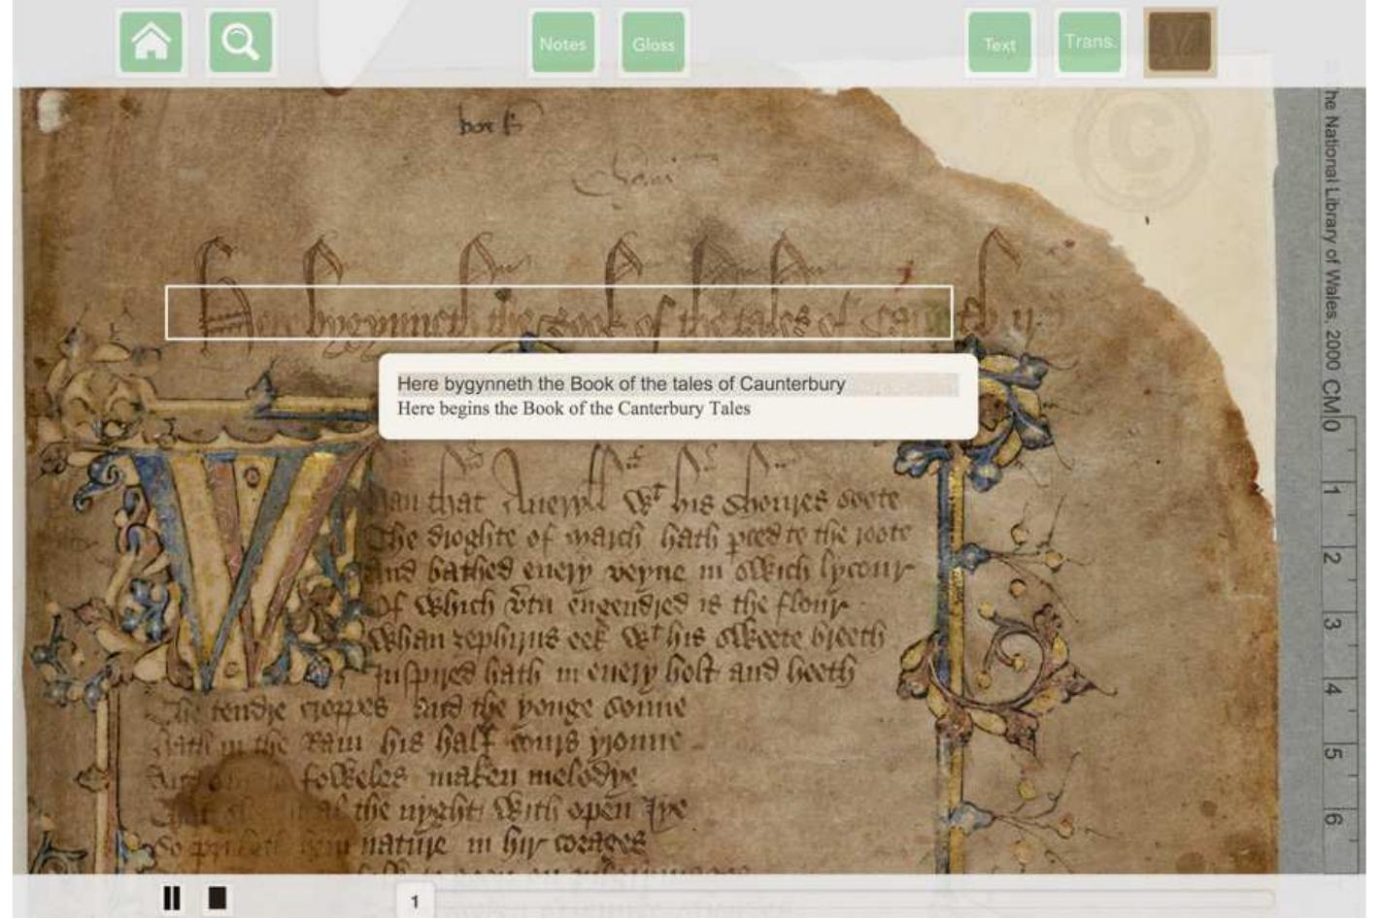Image resolution: width=1380 pixels, height=919 pixels.
Task: Go to the home screen
Action: click(151, 43)
